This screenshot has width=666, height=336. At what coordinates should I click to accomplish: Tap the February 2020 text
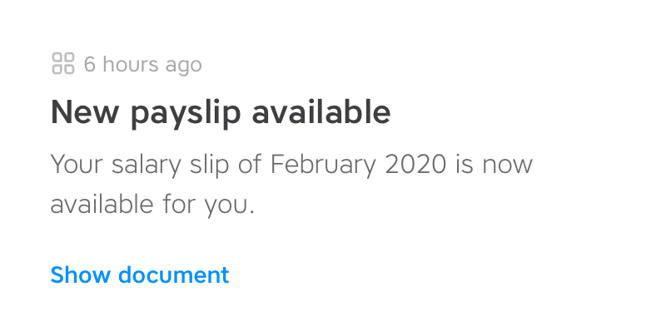[358, 165]
